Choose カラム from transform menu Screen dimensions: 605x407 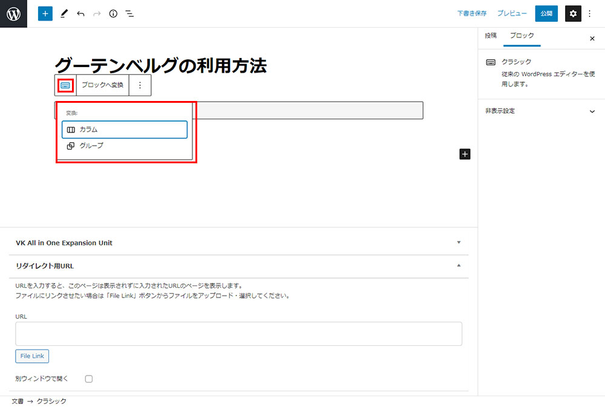[125, 129]
